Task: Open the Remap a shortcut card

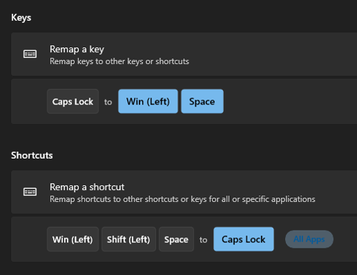Action: (x=184, y=192)
